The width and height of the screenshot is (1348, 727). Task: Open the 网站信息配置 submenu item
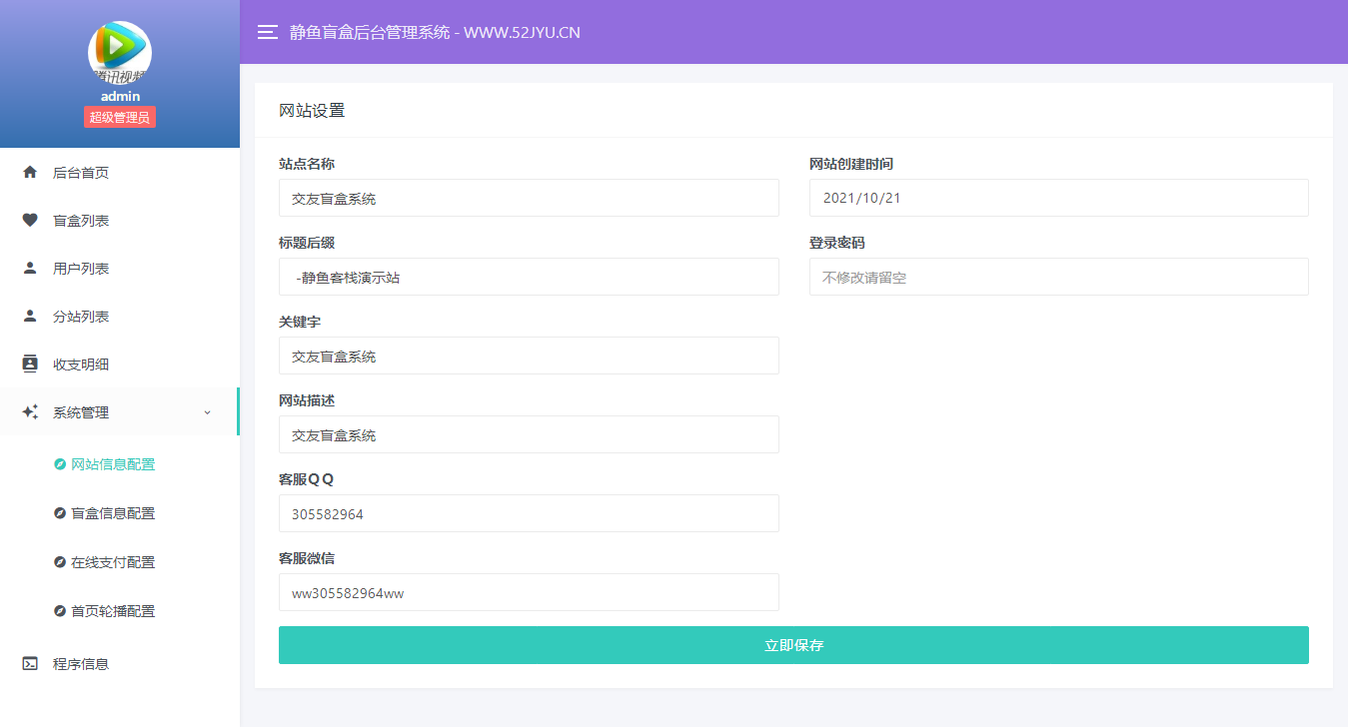pyautogui.click(x=113, y=464)
